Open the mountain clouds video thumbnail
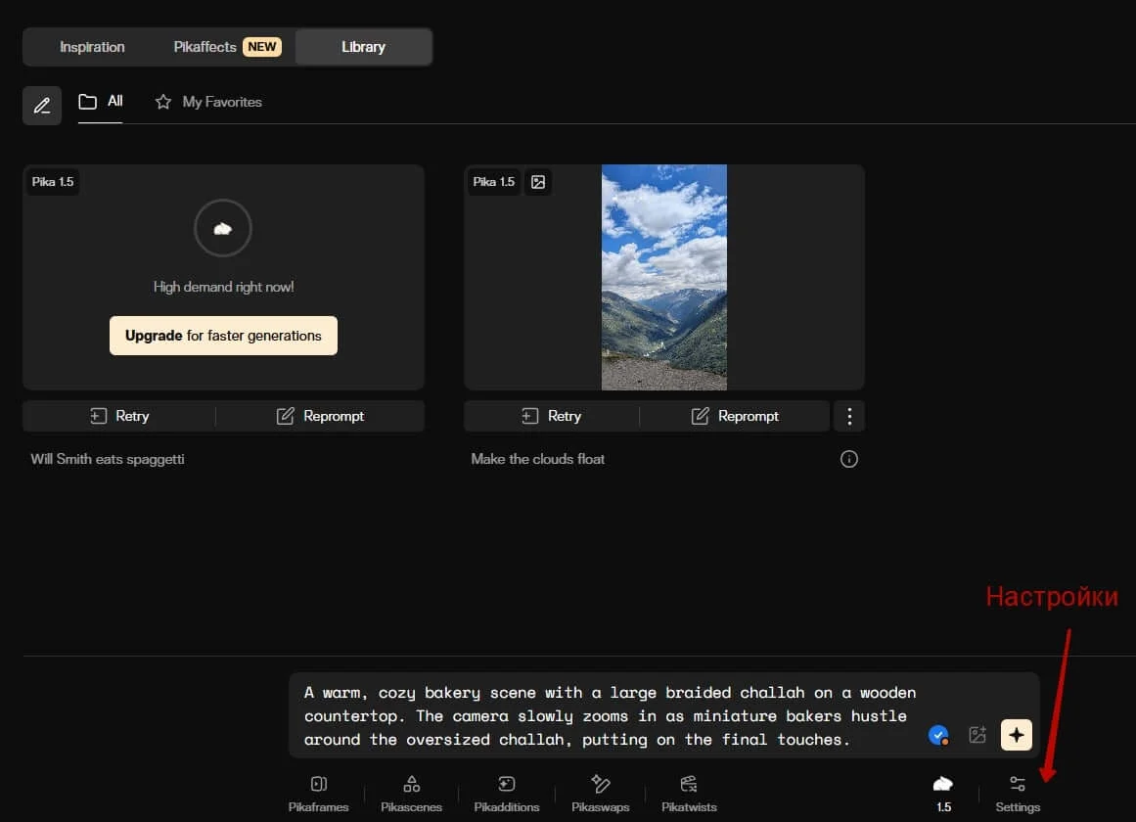Image resolution: width=1136 pixels, height=822 pixels. point(663,277)
